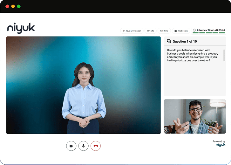Click the question panel scrollbar

click(224, 55)
